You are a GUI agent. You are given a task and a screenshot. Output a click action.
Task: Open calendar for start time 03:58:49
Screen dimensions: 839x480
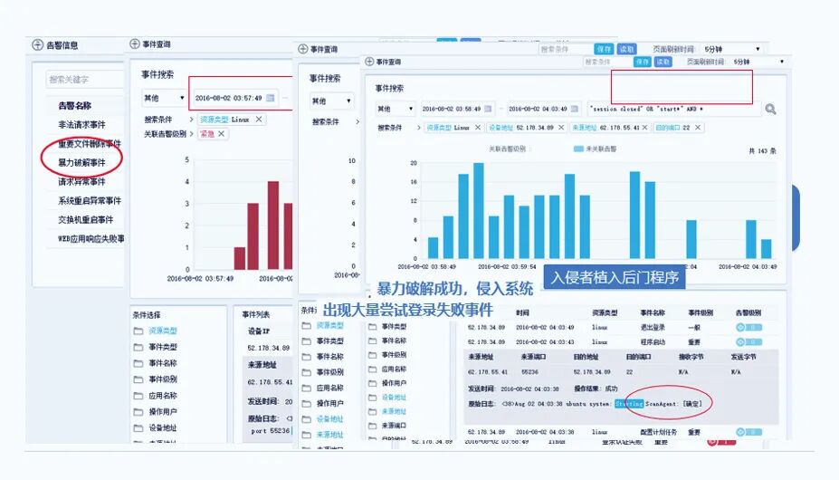click(488, 109)
